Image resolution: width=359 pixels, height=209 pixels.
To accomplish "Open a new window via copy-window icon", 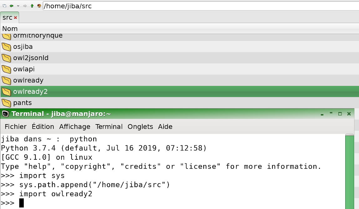I will (4, 6).
